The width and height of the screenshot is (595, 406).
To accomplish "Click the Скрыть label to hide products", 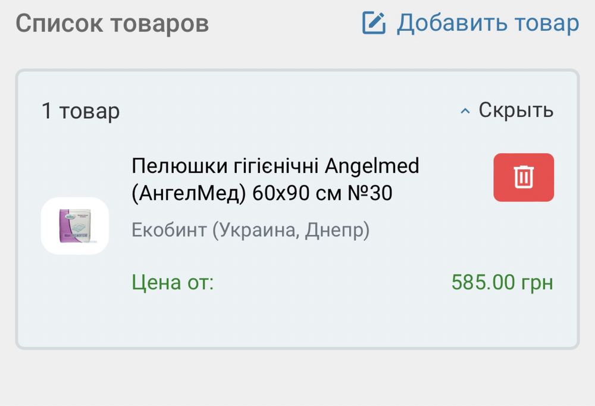I will click(516, 110).
